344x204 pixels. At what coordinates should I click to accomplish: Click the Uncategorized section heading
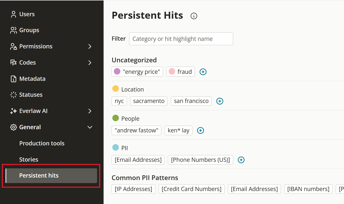pos(134,60)
